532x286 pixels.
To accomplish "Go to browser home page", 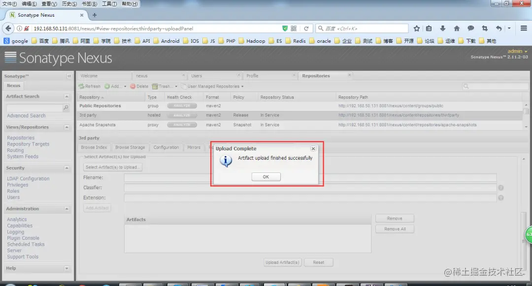I will 457,29.
